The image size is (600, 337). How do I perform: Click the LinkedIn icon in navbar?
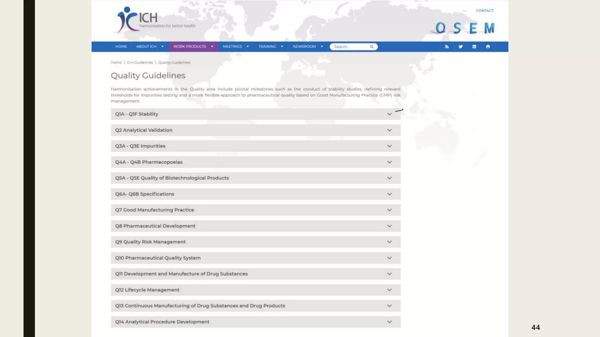pyautogui.click(x=474, y=47)
